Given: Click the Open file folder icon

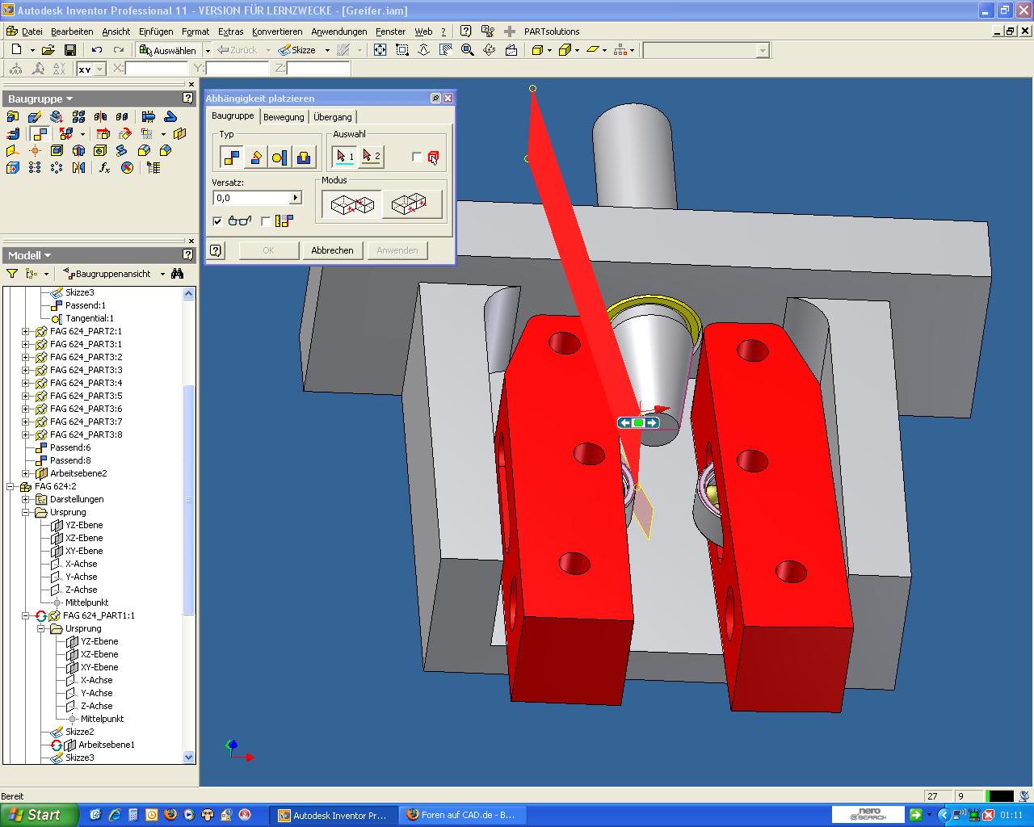Looking at the screenshot, I should click(x=48, y=50).
